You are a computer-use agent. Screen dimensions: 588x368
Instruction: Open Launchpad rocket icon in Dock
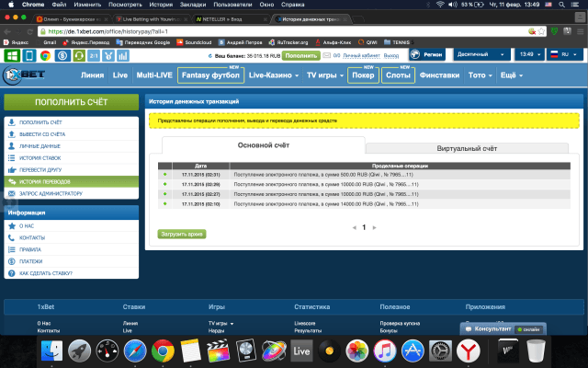click(x=79, y=351)
